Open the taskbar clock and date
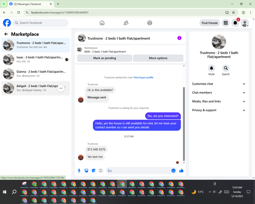 pyautogui.click(x=237, y=192)
